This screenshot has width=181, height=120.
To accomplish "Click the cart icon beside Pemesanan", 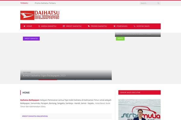I will click(x=114, y=26).
